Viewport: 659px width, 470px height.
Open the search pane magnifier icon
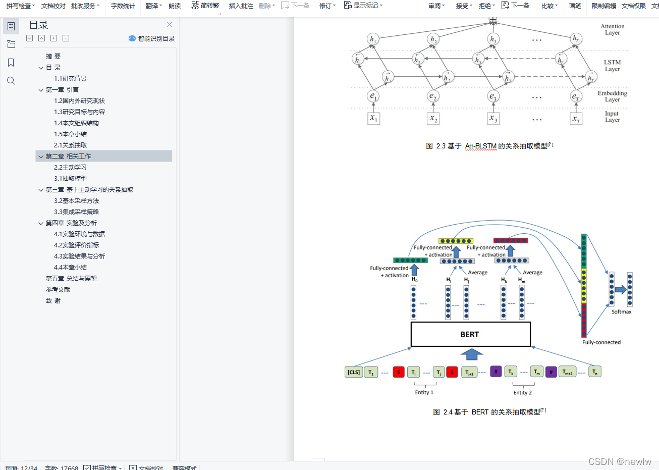(x=11, y=81)
